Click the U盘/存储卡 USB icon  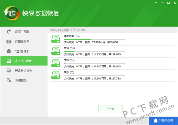pyautogui.click(x=9, y=51)
